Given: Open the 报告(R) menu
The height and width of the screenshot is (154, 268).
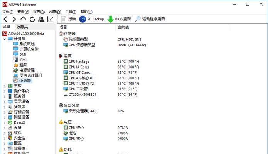Looking at the screenshot, I should pyautogui.click(x=39, y=12).
